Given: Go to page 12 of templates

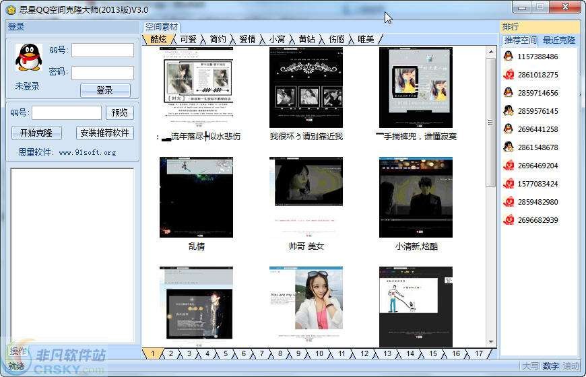Looking at the screenshot, I should (x=364, y=353).
